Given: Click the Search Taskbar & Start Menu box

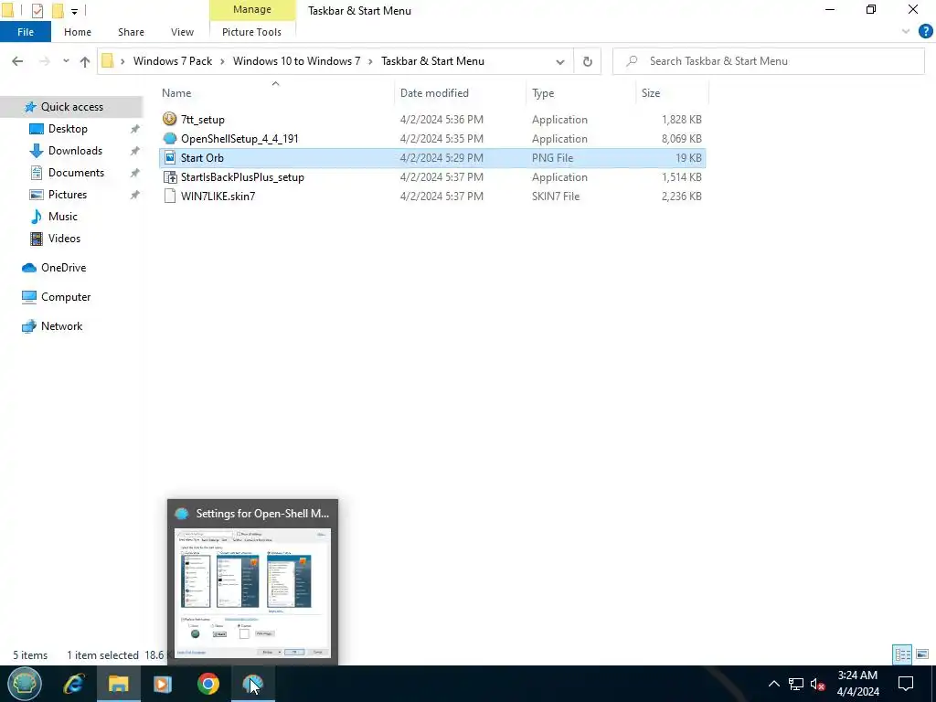Looking at the screenshot, I should [768, 61].
